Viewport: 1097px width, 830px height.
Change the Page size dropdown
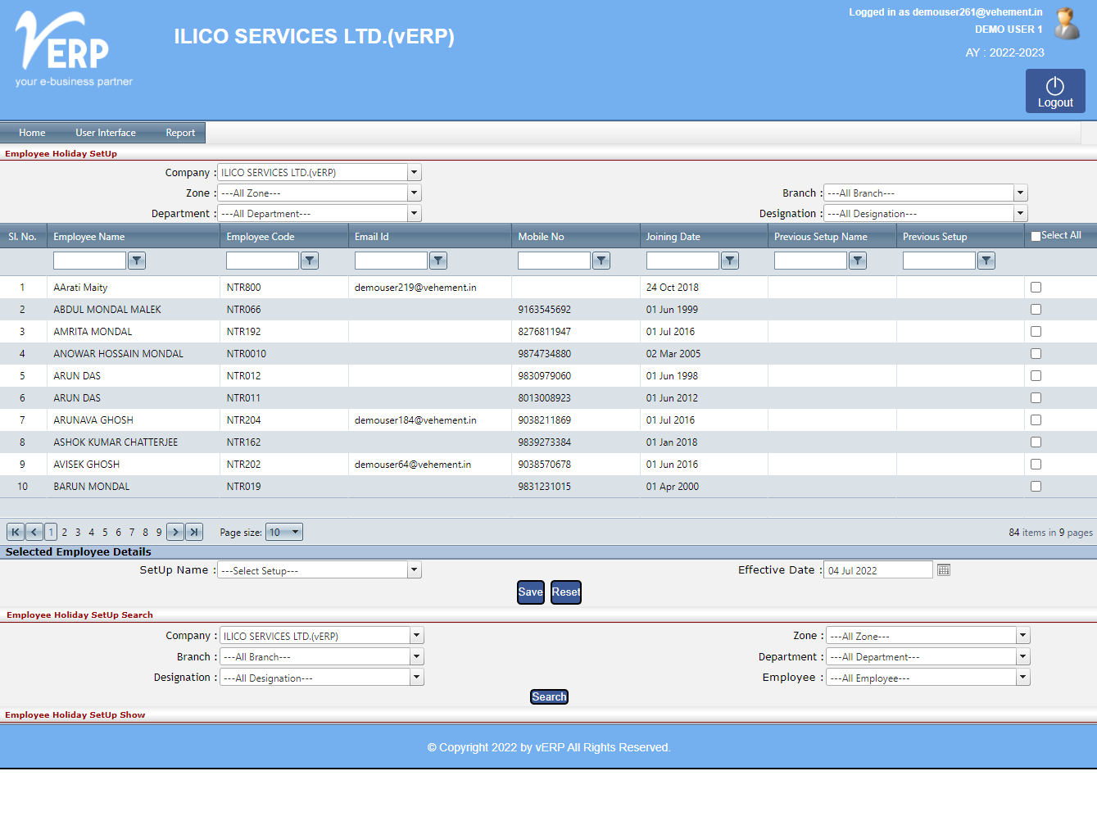[284, 532]
